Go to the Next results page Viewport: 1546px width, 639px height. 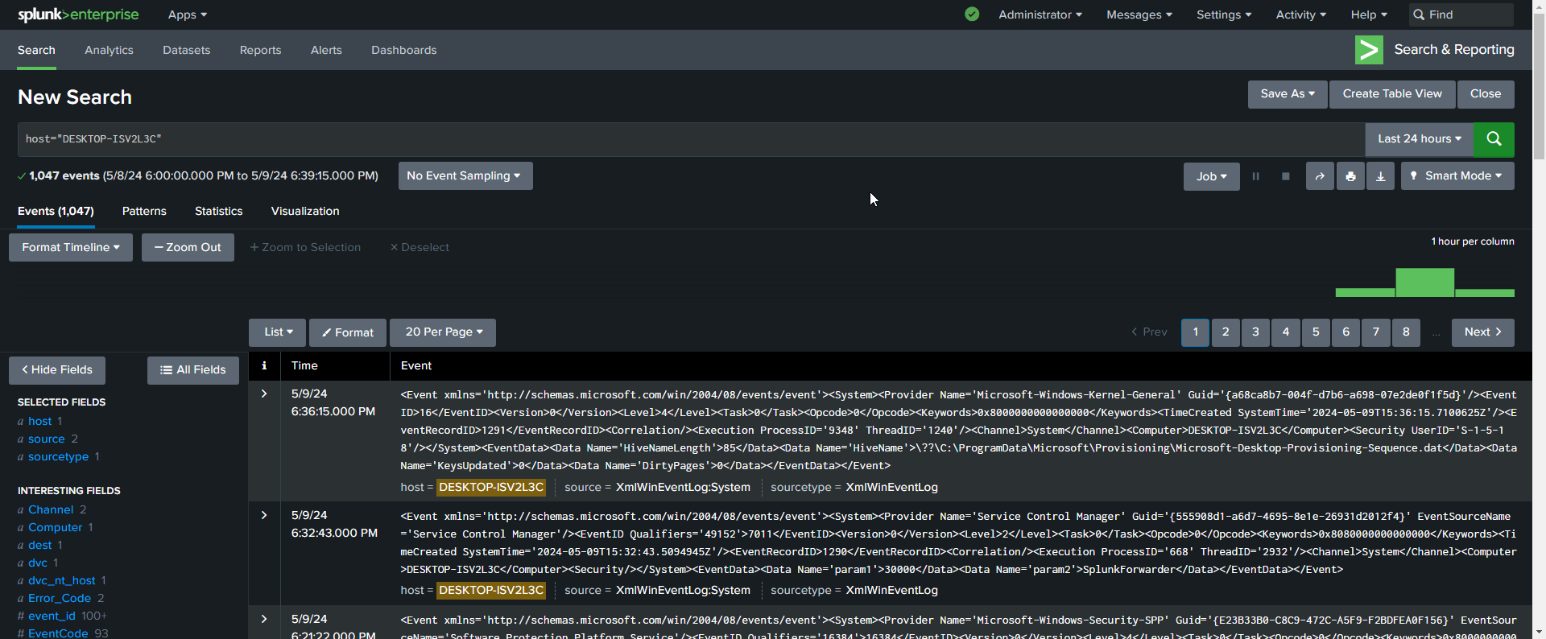coord(1482,332)
